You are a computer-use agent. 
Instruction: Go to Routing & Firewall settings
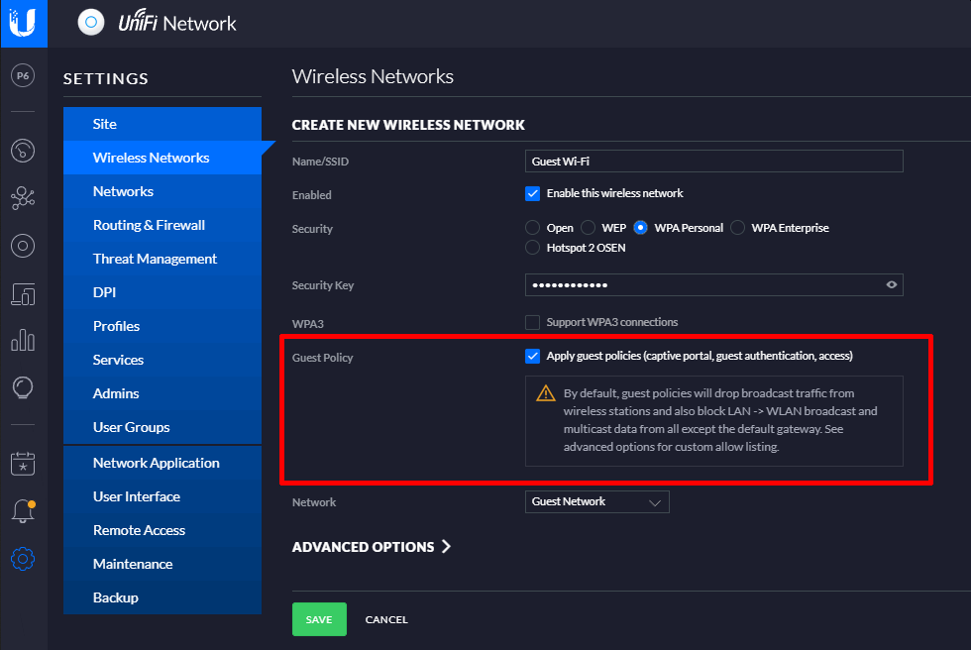click(149, 225)
